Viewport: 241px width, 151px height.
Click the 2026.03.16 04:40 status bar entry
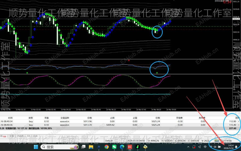[136, 141]
